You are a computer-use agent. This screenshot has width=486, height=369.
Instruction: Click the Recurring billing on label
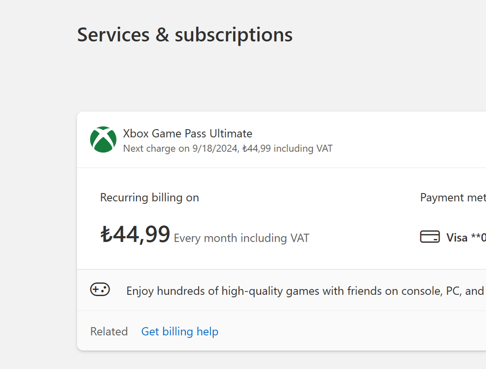[149, 197]
